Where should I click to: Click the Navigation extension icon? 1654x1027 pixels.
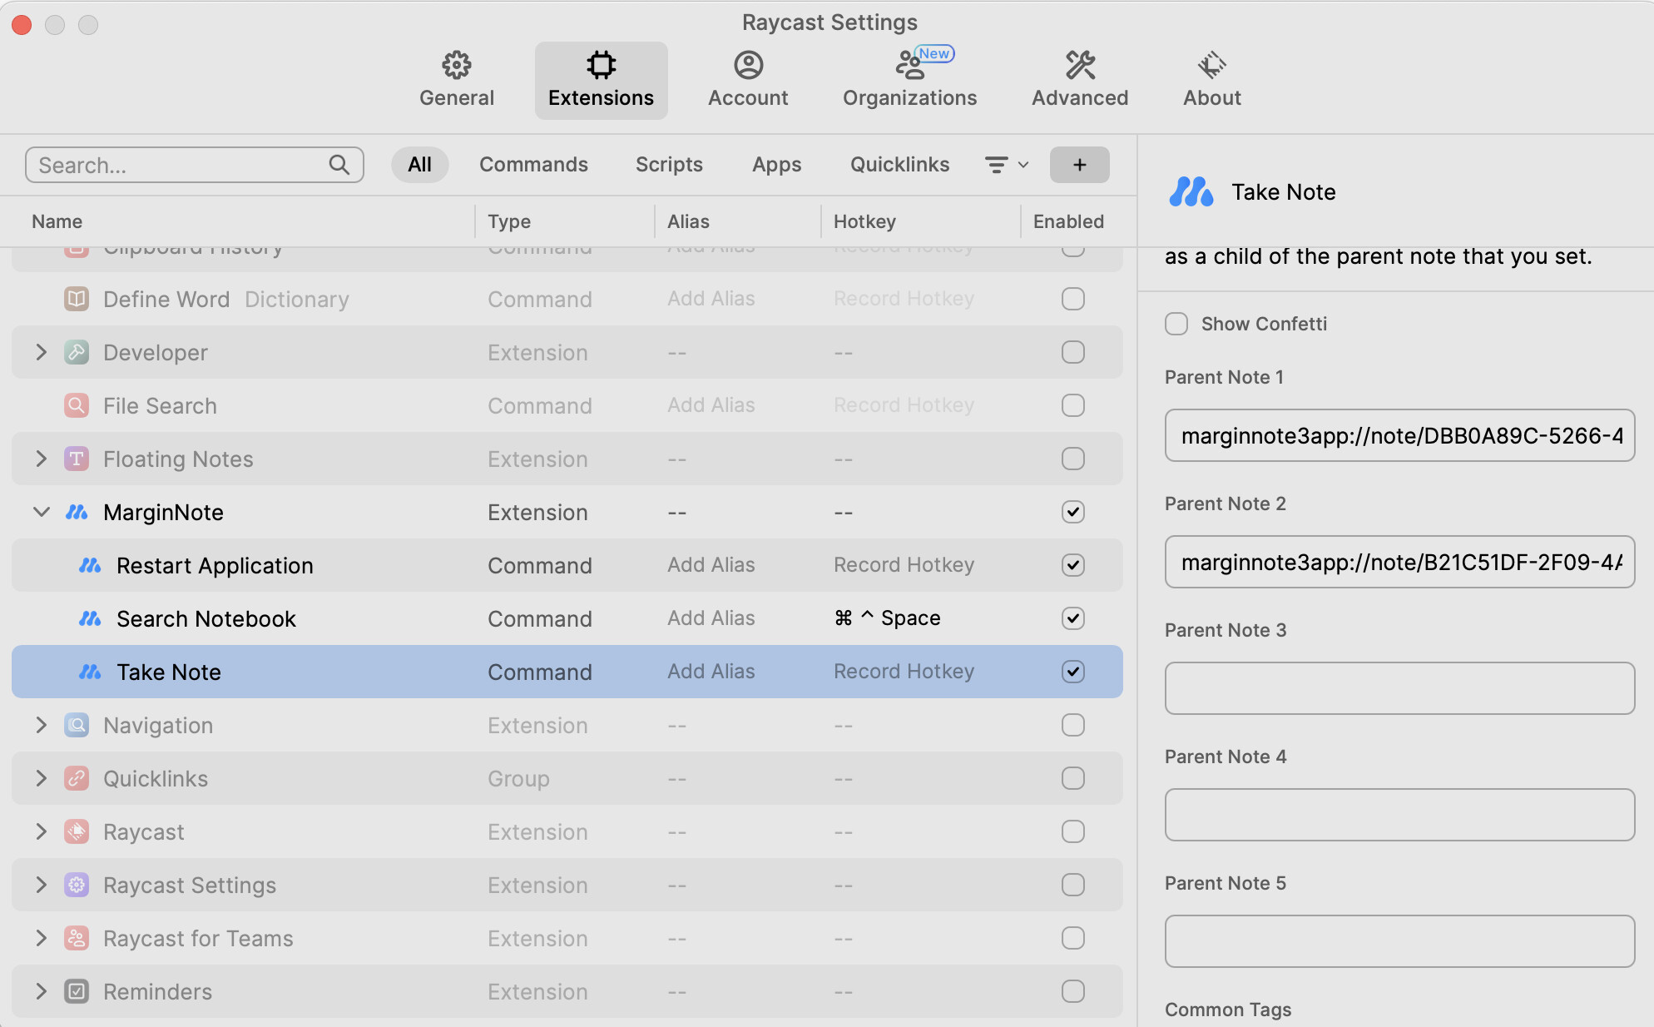pos(77,725)
